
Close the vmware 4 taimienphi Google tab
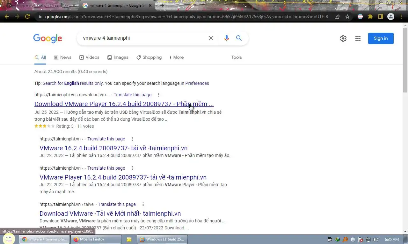pos(150,5)
